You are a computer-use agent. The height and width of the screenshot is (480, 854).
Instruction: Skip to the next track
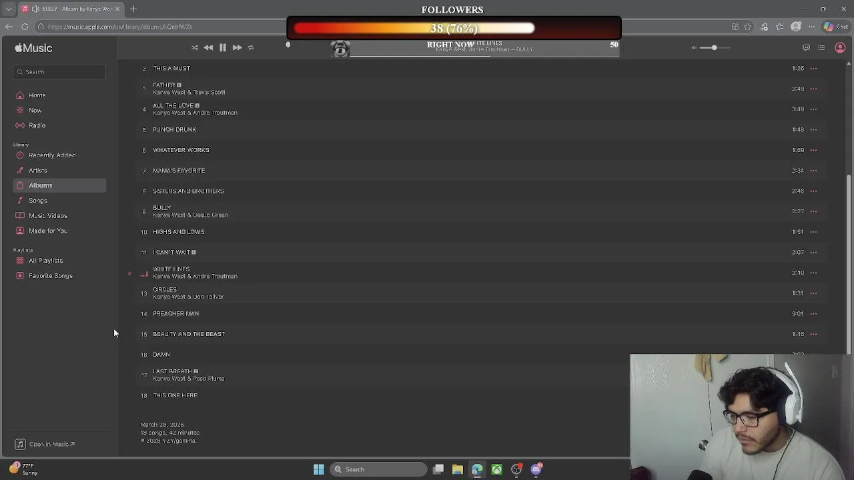coord(237,47)
